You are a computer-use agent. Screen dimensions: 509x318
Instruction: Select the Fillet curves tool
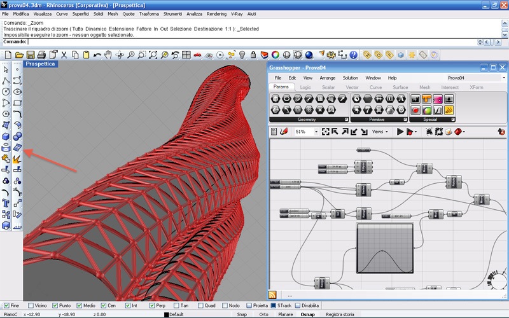pos(18,114)
